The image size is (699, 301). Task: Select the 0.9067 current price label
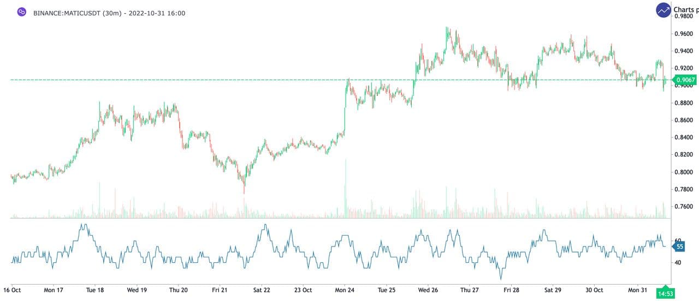(686, 80)
